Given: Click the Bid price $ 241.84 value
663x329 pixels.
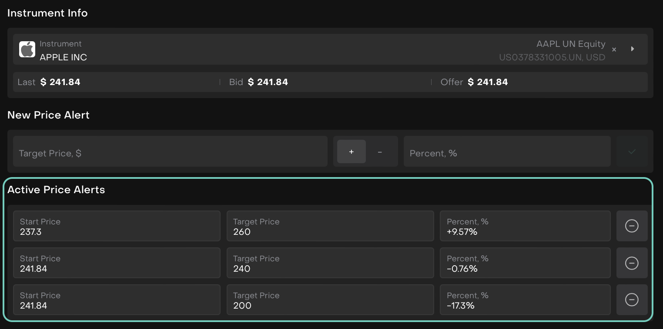Looking at the screenshot, I should pos(268,82).
